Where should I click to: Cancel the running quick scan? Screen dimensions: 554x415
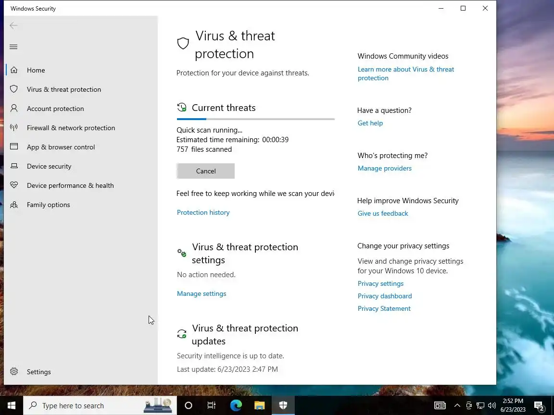[206, 171]
